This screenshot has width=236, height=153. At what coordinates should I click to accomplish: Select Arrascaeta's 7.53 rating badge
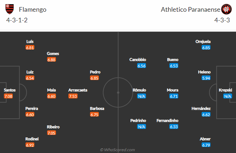[x=73, y=96]
